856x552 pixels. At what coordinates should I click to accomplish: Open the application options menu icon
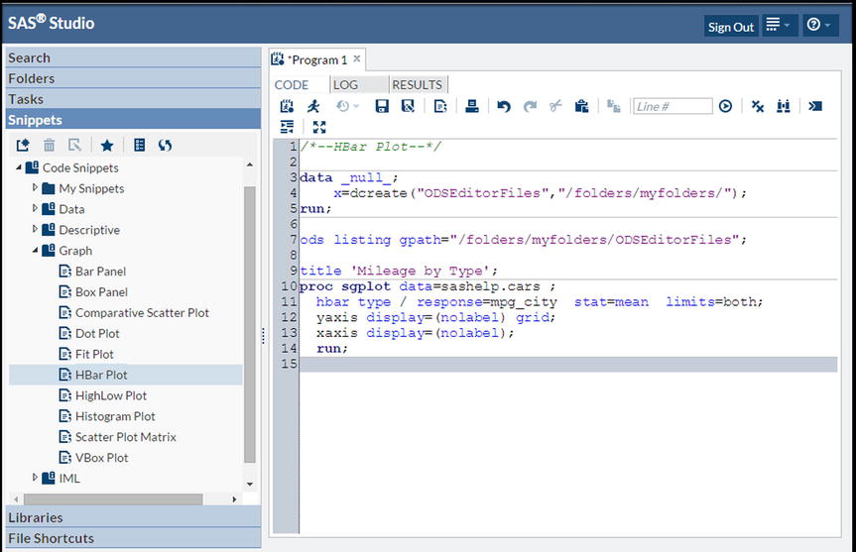tap(779, 25)
